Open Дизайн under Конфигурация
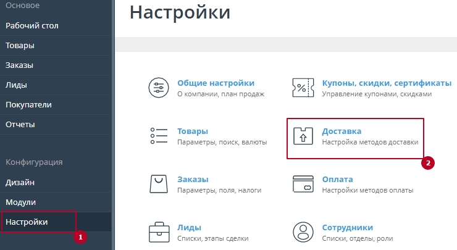The width and height of the screenshot is (457, 250). coord(20,183)
